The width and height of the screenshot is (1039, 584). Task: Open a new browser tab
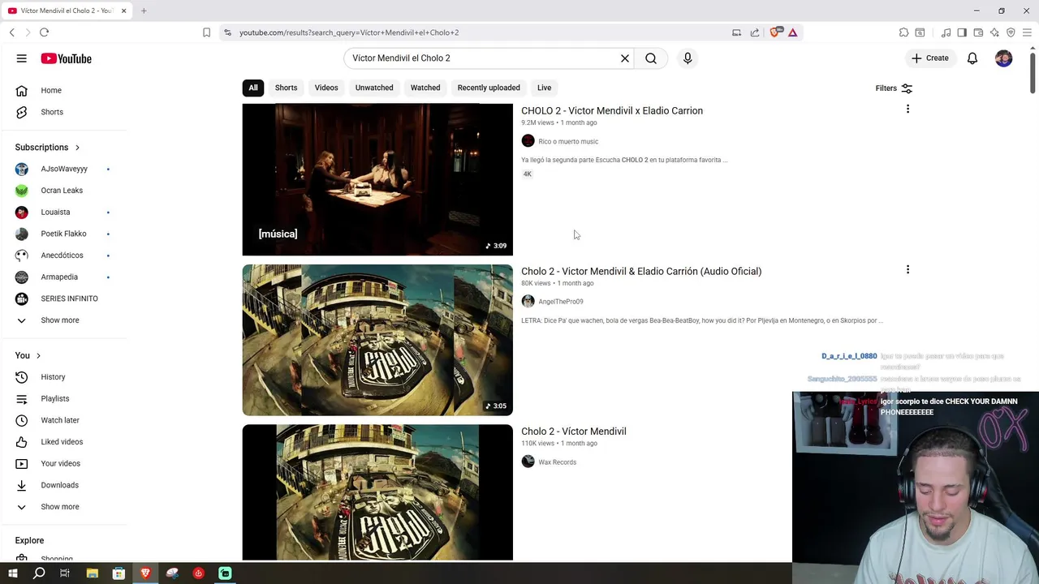pos(144,11)
